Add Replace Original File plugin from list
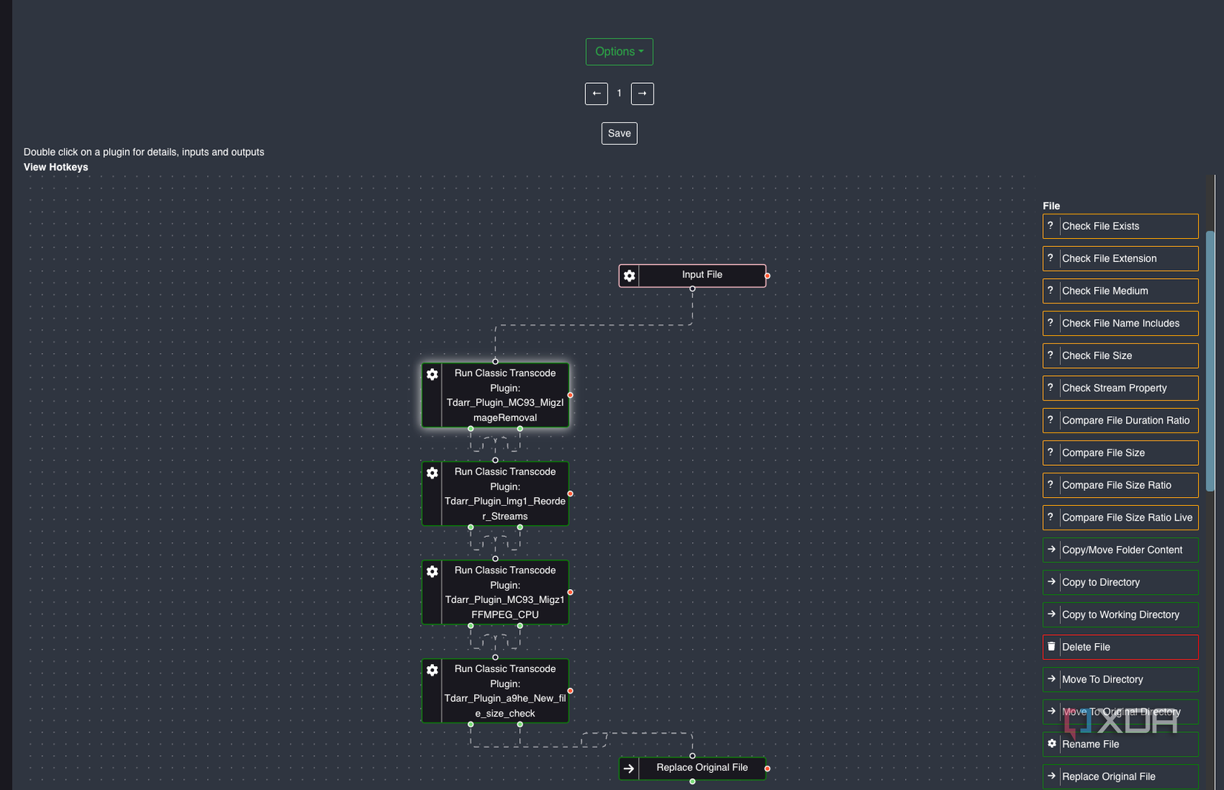 [1120, 777]
